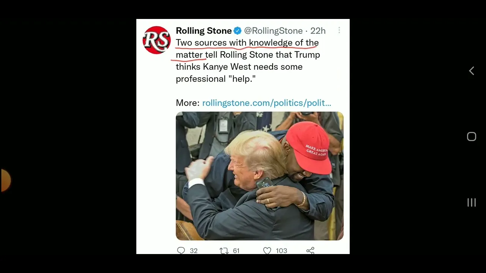This screenshot has height=273, width=486.
Task: Open the tweet's embedded photo
Action: coord(260,176)
